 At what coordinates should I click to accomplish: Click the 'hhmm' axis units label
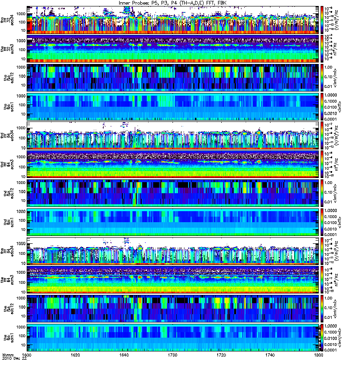pyautogui.click(x=8, y=355)
